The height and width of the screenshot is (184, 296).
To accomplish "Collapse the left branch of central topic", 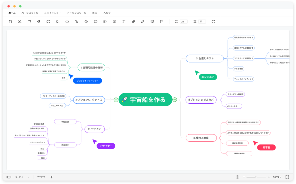I will point(116,100).
